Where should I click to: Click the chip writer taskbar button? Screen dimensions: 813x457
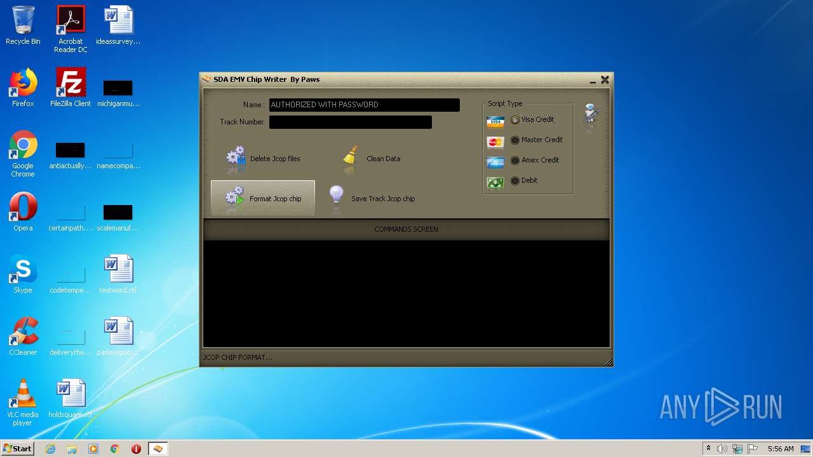pyautogui.click(x=158, y=449)
